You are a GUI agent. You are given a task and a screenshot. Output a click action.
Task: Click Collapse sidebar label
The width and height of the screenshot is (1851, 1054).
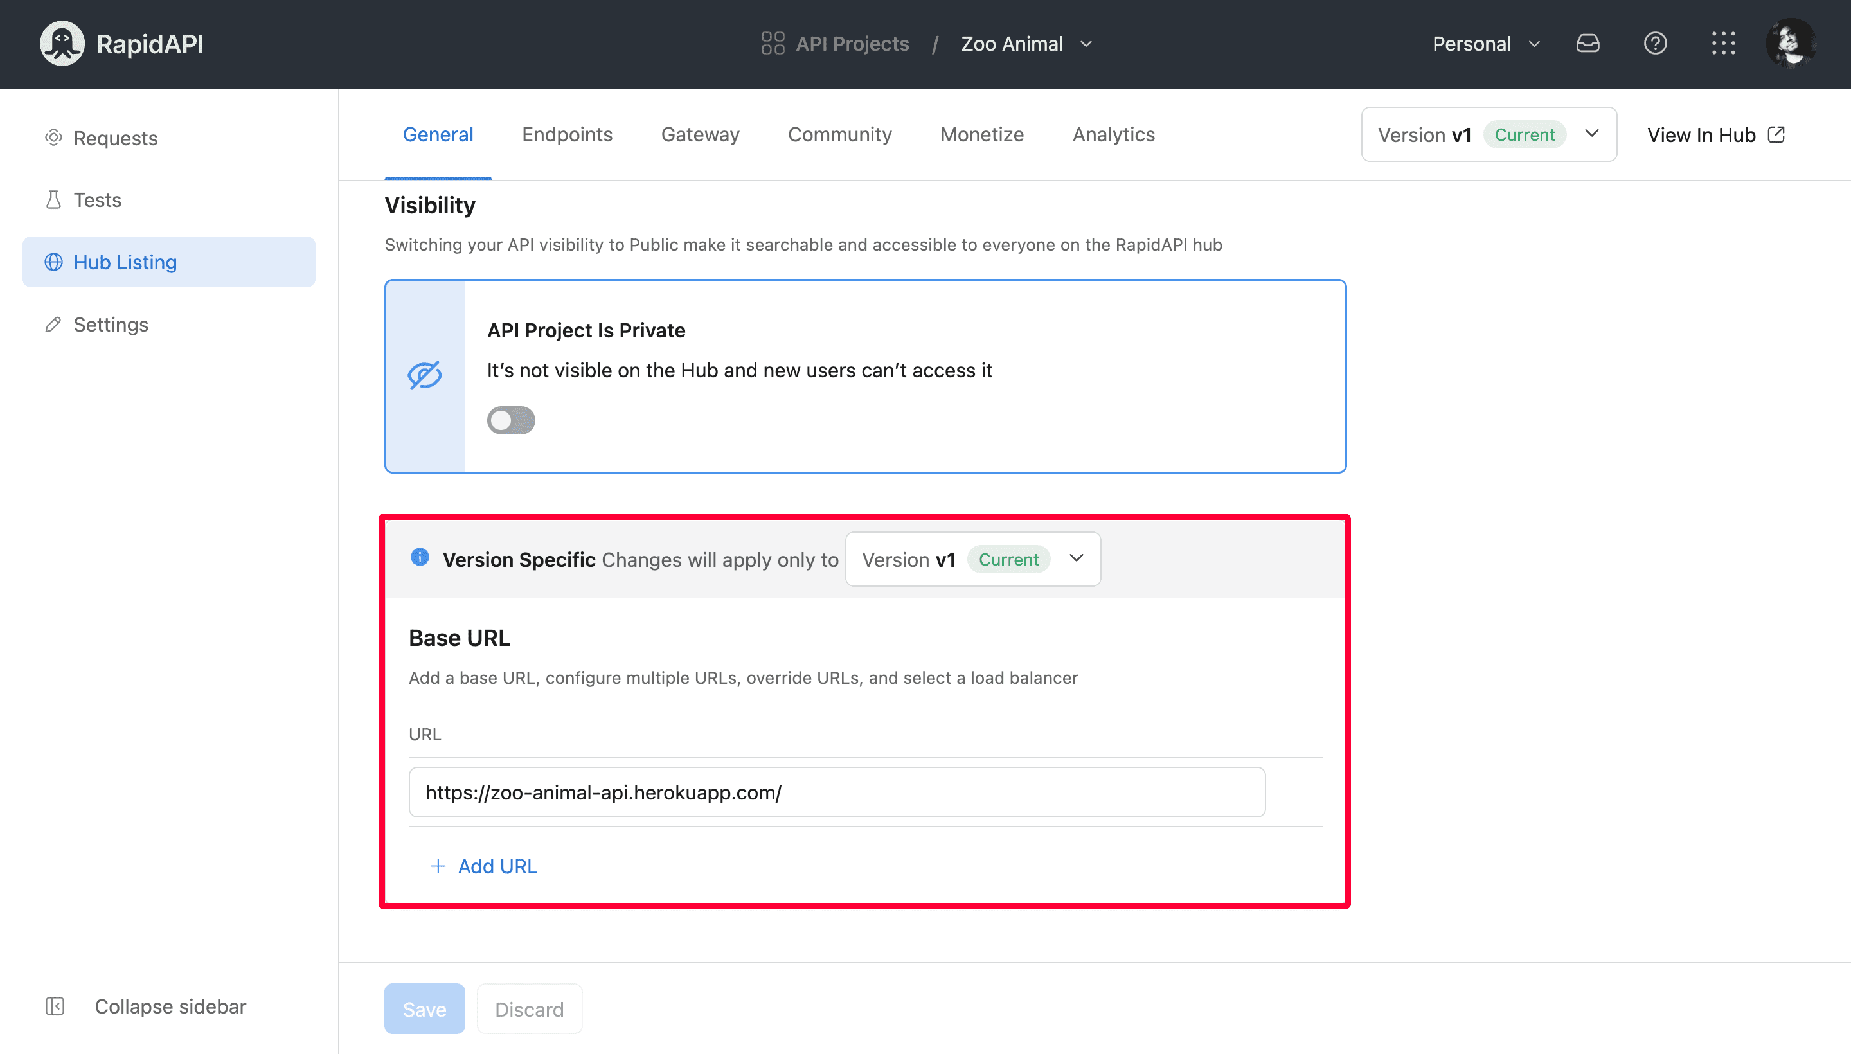coord(170,1006)
